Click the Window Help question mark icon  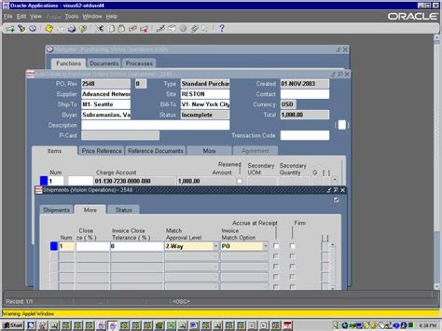(x=222, y=28)
